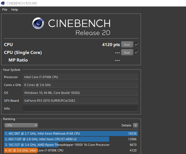Click the 4120 pts CPU score

point(111,45)
